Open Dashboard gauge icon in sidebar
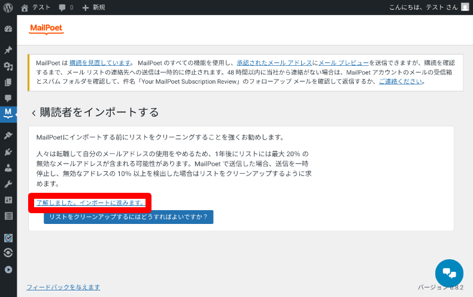The height and width of the screenshot is (297, 473). coord(8,29)
